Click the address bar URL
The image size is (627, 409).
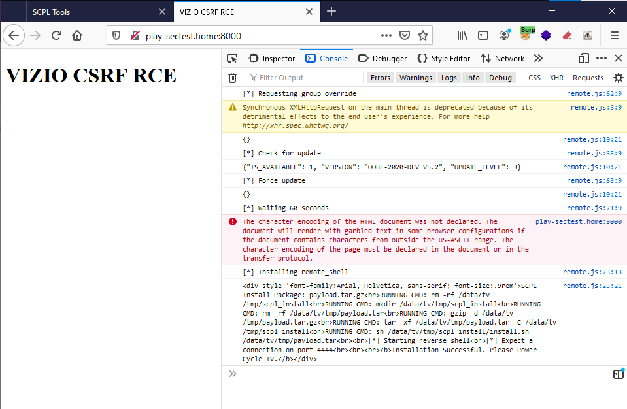point(193,36)
